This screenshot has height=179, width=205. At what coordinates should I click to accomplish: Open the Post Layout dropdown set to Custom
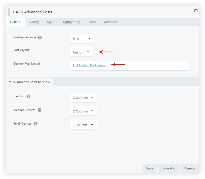(x=81, y=52)
